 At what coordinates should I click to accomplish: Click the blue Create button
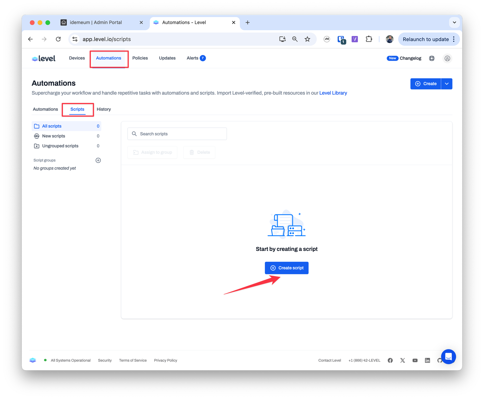tap(426, 84)
